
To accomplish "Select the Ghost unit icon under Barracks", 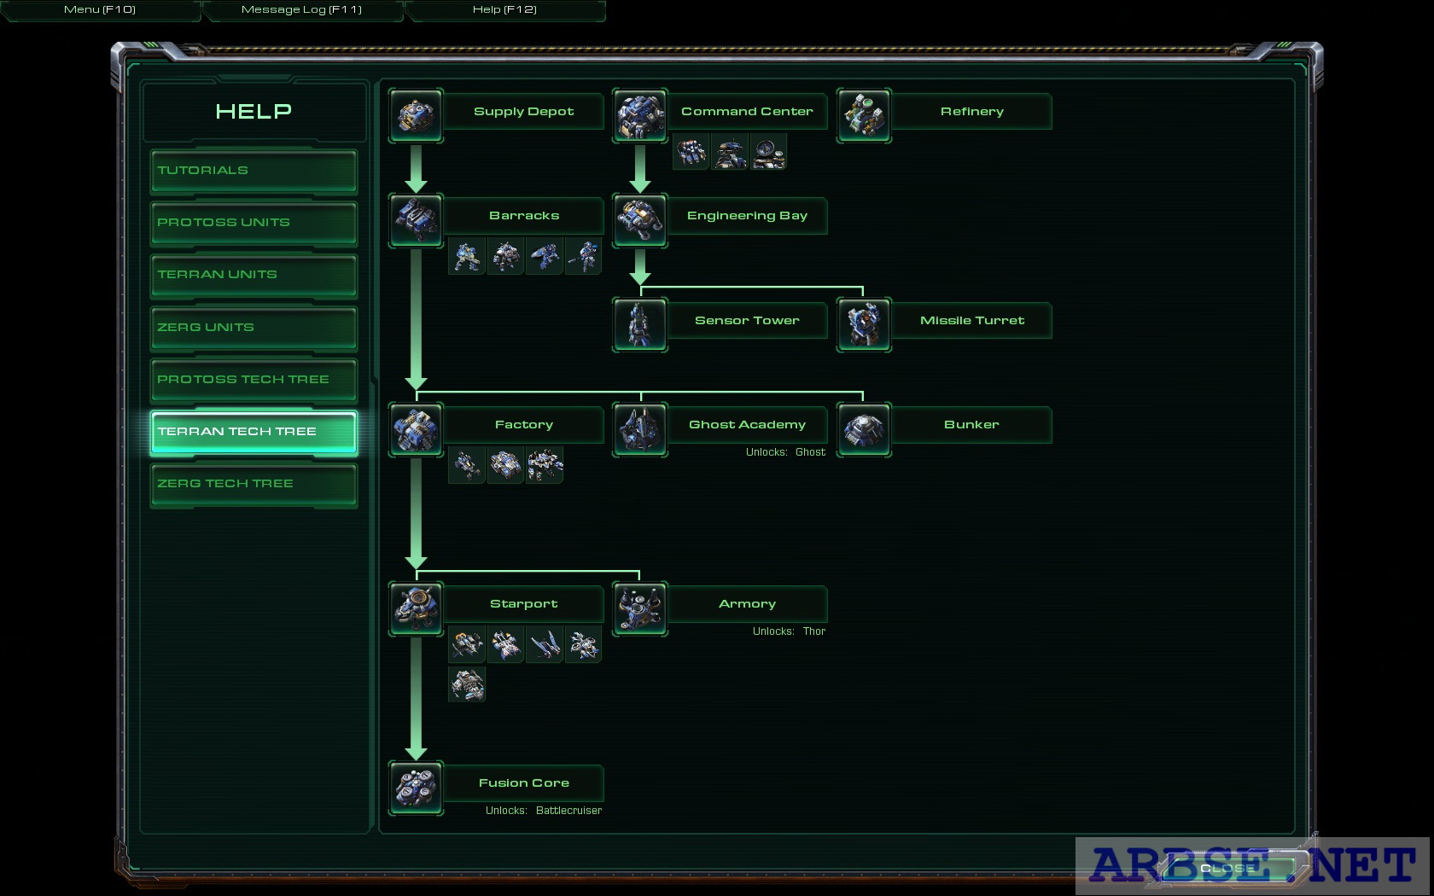I will [x=583, y=256].
